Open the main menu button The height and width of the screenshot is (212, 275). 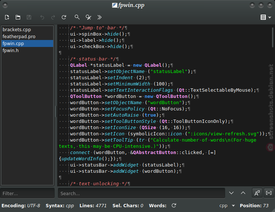click(266, 17)
